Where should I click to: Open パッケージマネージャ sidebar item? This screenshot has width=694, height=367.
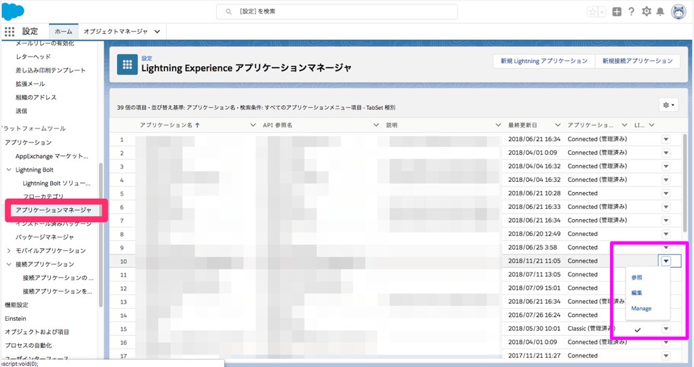tap(45, 237)
